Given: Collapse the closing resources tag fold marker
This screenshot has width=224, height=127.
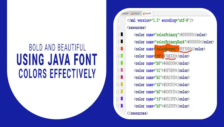Looking at the screenshot, I should tap(126, 113).
